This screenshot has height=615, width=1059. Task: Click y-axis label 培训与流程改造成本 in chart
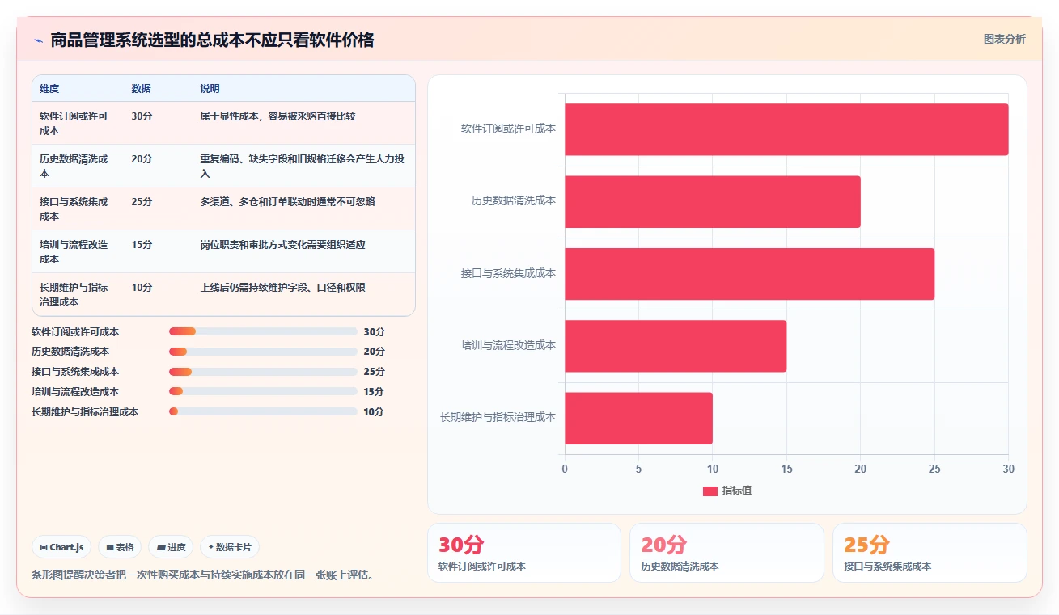508,345
